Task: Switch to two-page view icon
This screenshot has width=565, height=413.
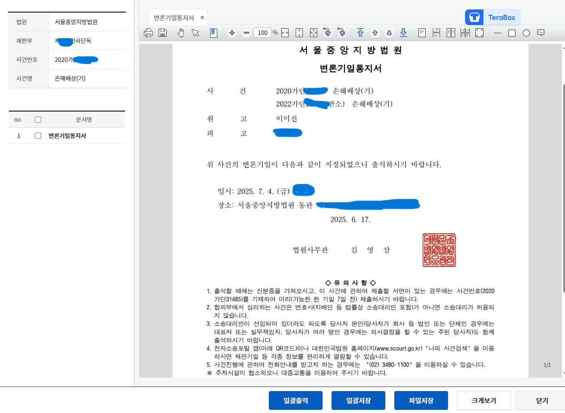Action: 450,32
